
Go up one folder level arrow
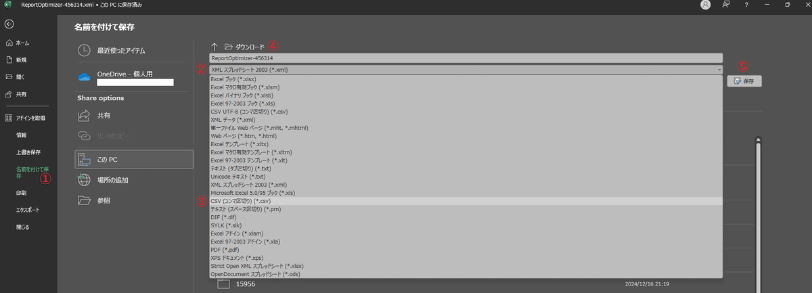coord(215,47)
